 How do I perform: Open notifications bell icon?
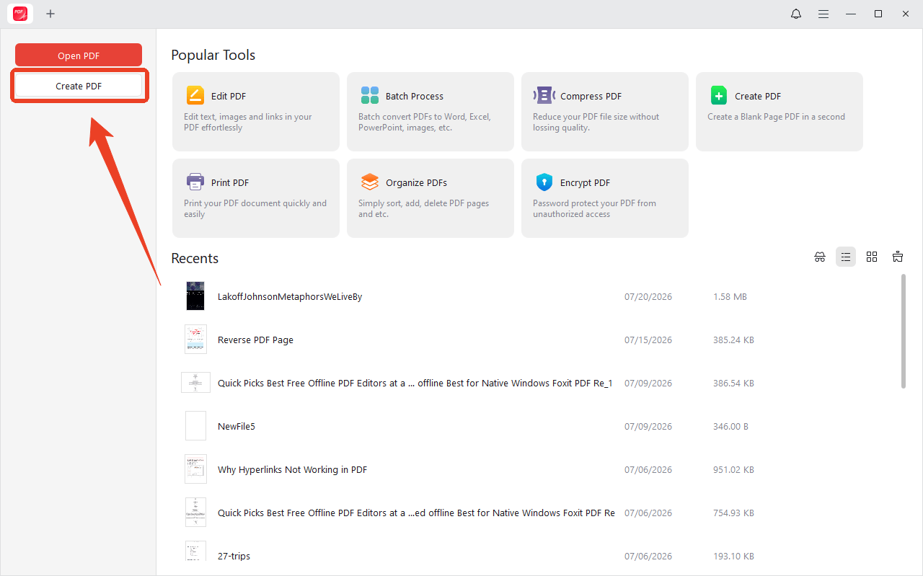796,14
